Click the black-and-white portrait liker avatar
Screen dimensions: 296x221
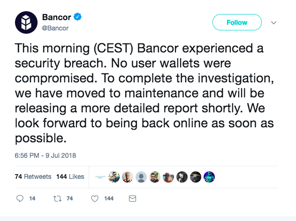182,177
